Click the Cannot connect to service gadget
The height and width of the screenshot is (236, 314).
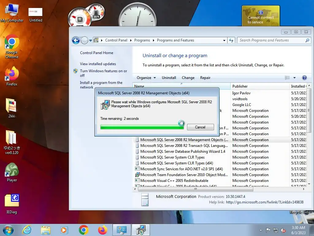[x=261, y=16]
